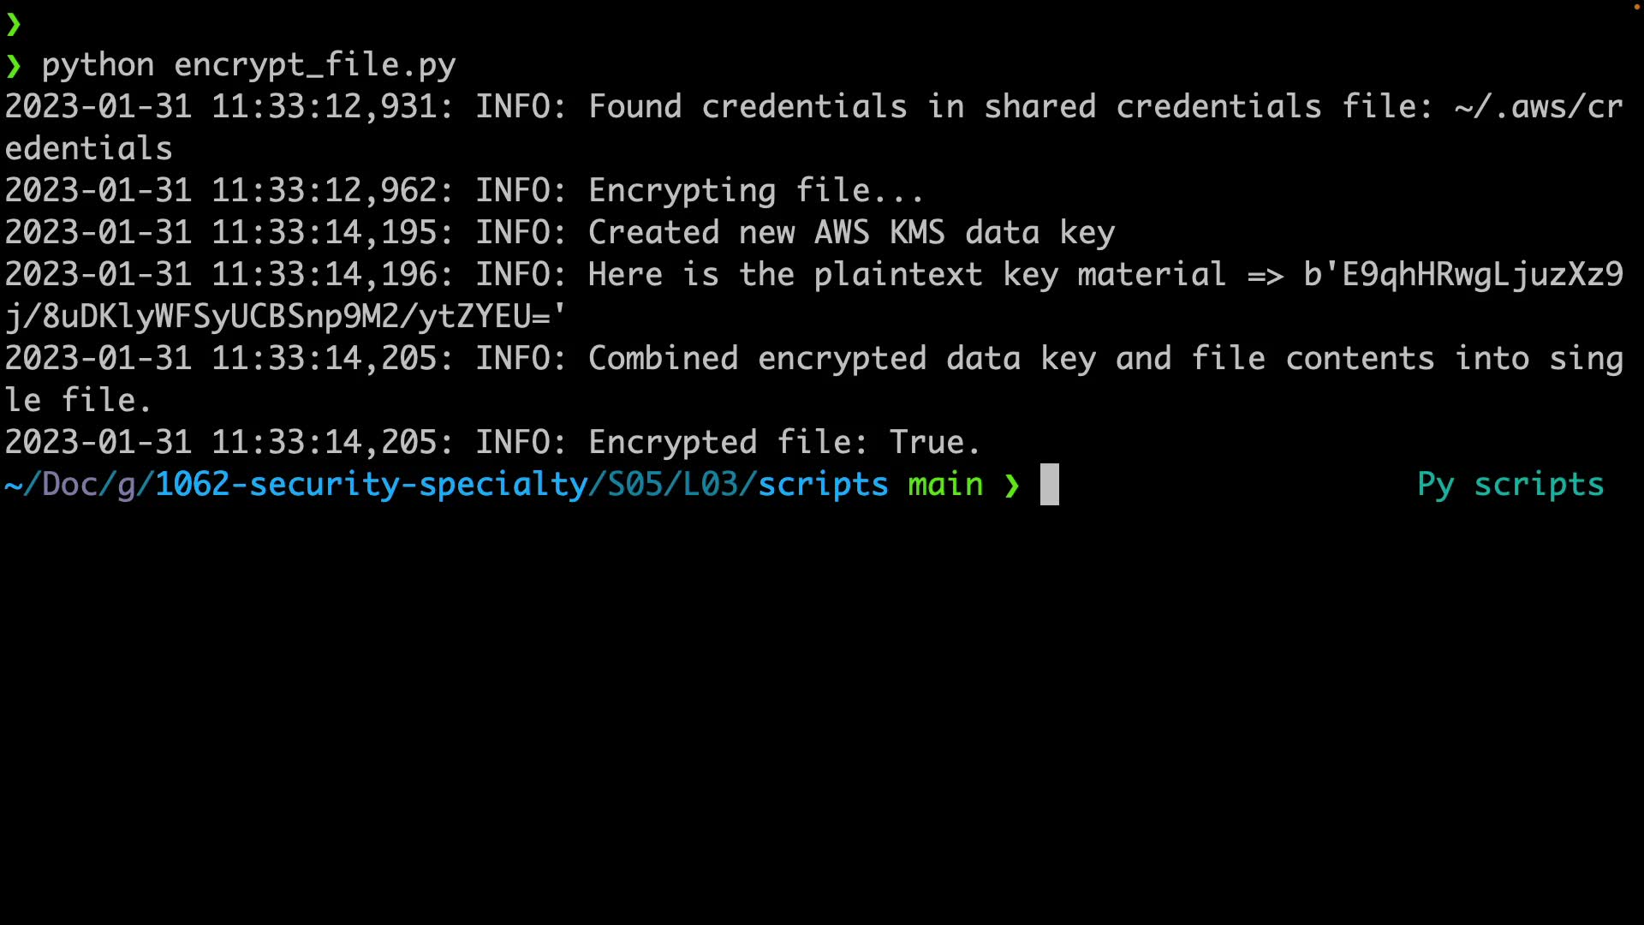Click the "~/.aws/cr" credentials path text
The height and width of the screenshot is (925, 1644).
tap(1538, 107)
